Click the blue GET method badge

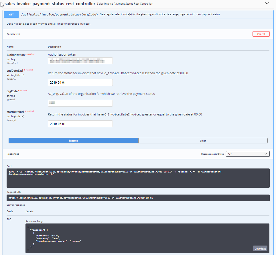tap(11, 14)
